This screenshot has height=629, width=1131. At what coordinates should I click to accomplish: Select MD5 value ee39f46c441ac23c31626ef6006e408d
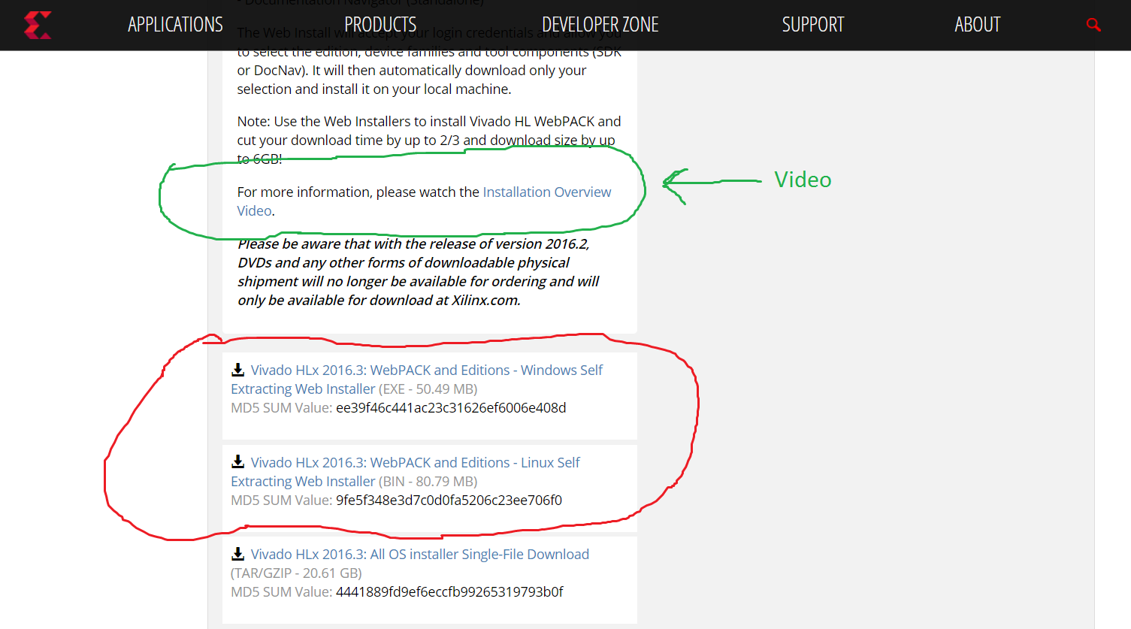pos(451,408)
